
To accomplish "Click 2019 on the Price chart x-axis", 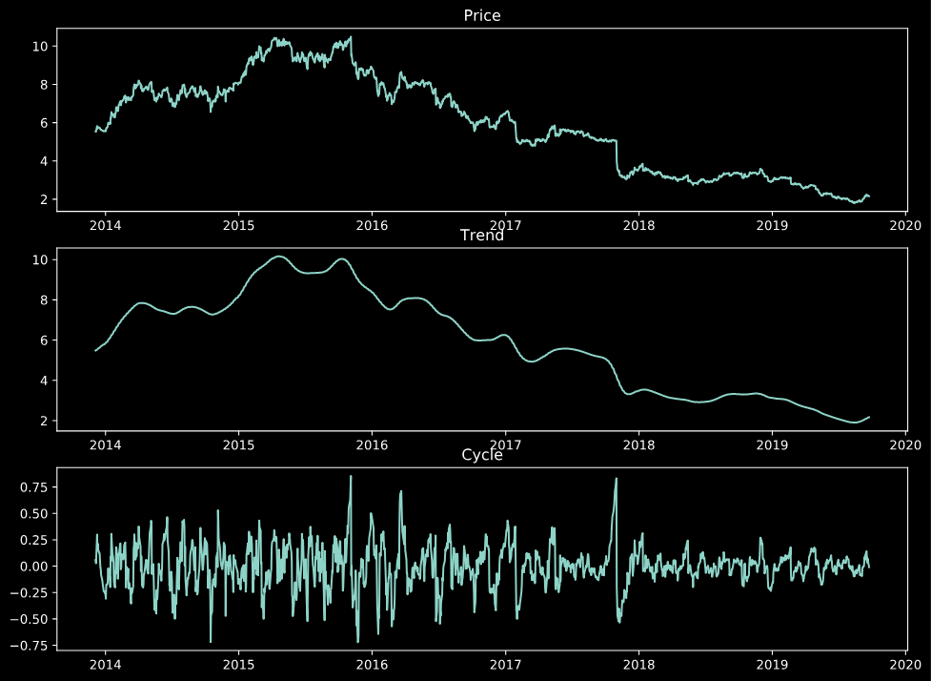I will coord(773,225).
